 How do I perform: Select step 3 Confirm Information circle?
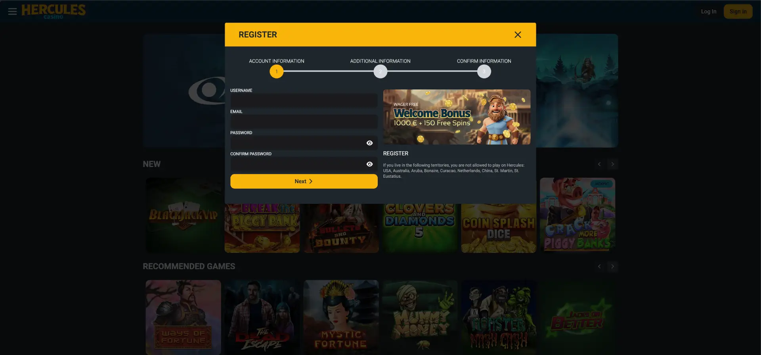coord(484,72)
